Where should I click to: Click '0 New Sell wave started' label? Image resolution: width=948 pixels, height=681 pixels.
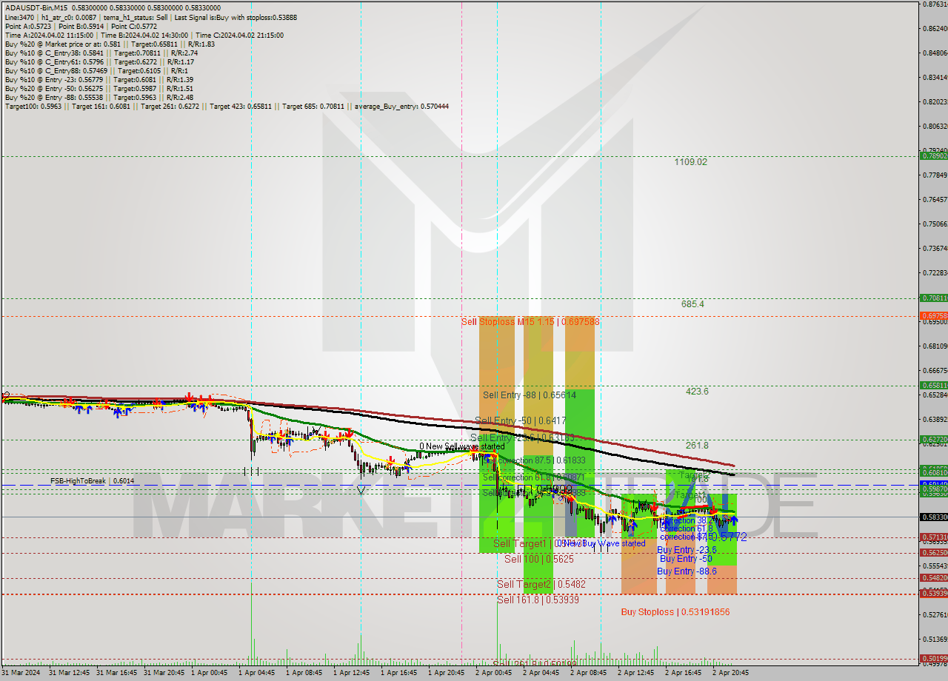tap(461, 446)
